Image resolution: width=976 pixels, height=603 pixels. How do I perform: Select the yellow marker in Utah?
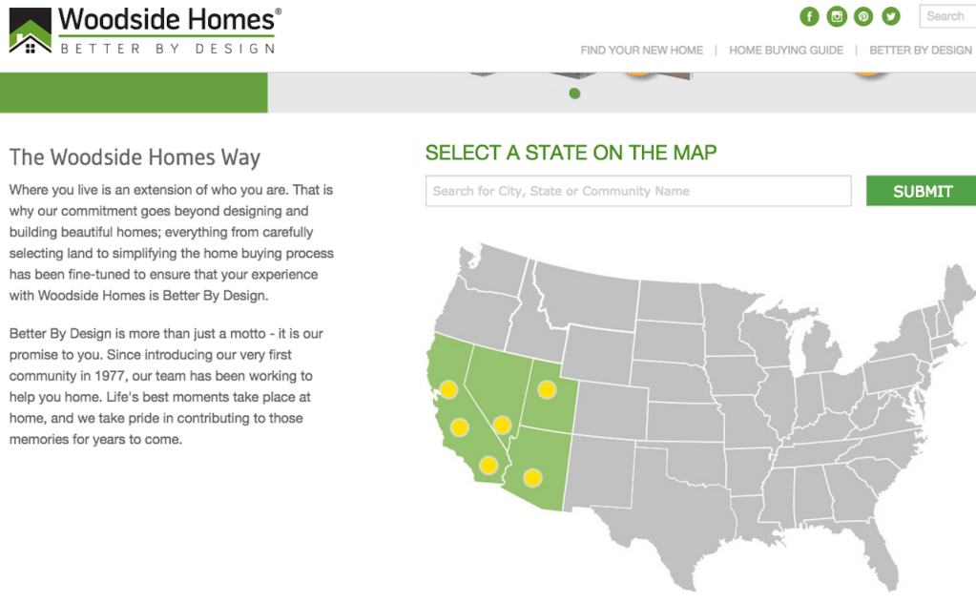547,389
